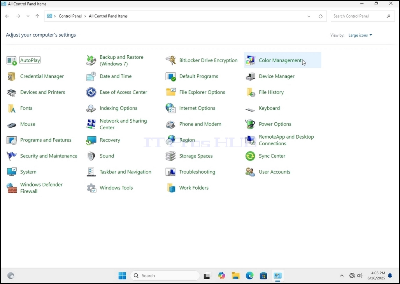Click the Back navigation arrow
The image size is (400, 284).
click(x=7, y=16)
